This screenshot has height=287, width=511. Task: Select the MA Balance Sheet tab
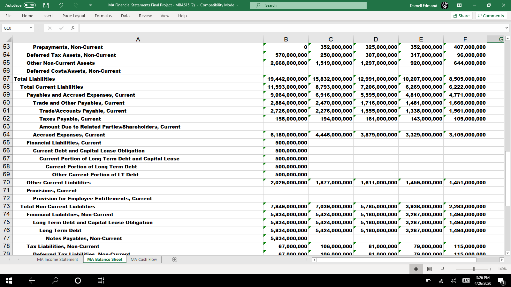coord(105,259)
